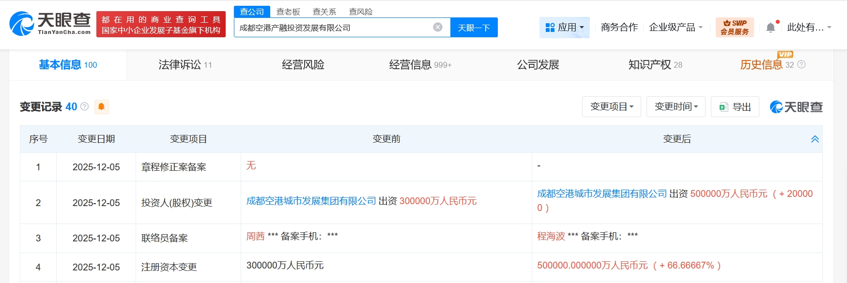Screen dimensions: 847x283
Task: Open the notification bell
Action: point(770,28)
